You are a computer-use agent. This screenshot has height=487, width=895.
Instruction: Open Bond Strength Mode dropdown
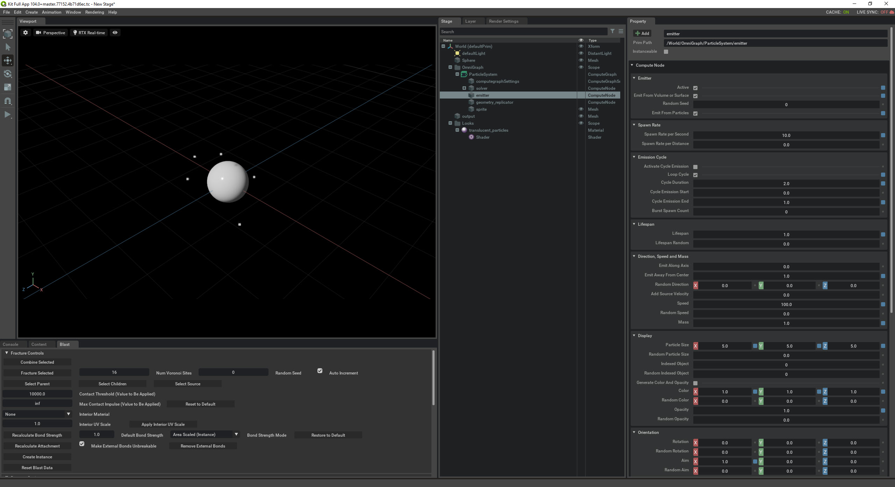(x=205, y=435)
